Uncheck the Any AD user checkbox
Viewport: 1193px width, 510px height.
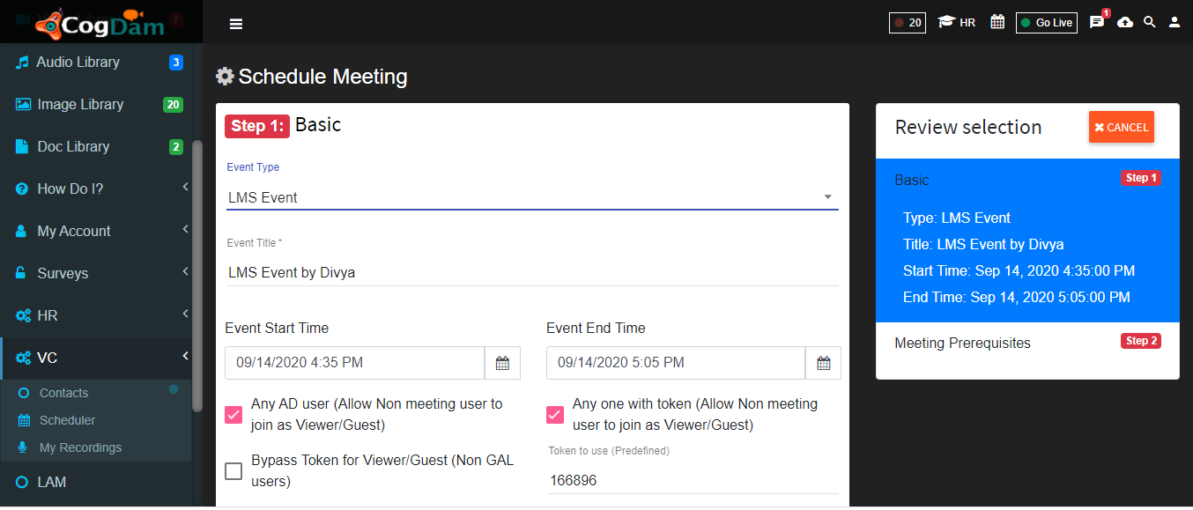pyautogui.click(x=233, y=414)
